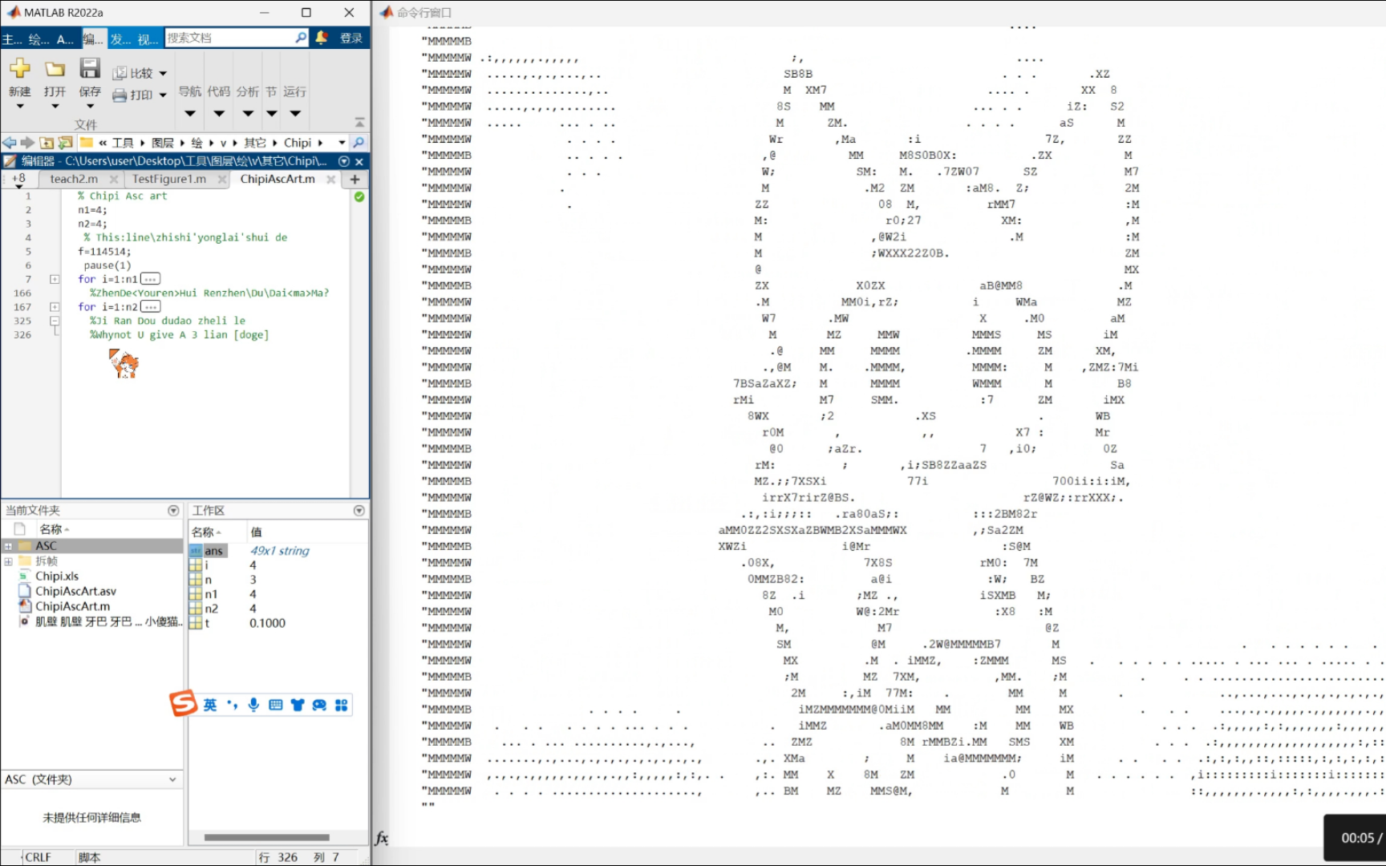Click the shirt skin icon on the Sogou bar
Image resolution: width=1386 pixels, height=866 pixels.
tap(298, 705)
